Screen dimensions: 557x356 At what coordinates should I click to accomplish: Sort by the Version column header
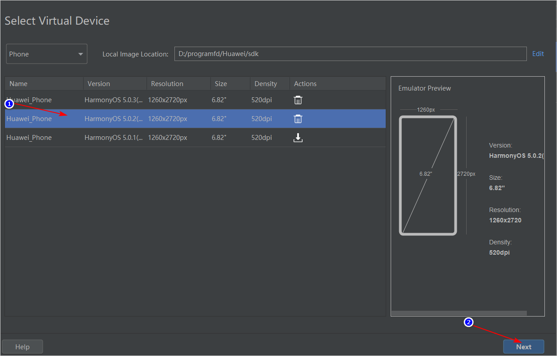pyautogui.click(x=115, y=84)
